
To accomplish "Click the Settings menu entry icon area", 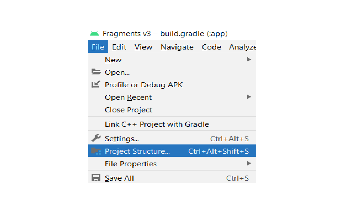I will pos(96,138).
